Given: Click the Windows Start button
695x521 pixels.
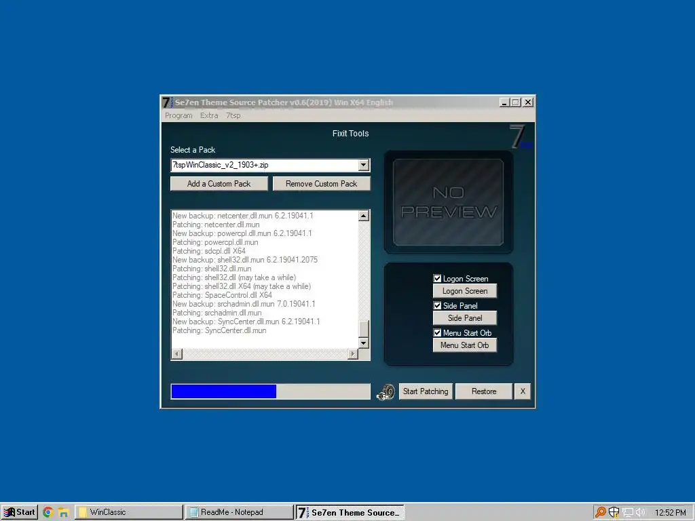Looking at the screenshot, I should pyautogui.click(x=20, y=512).
